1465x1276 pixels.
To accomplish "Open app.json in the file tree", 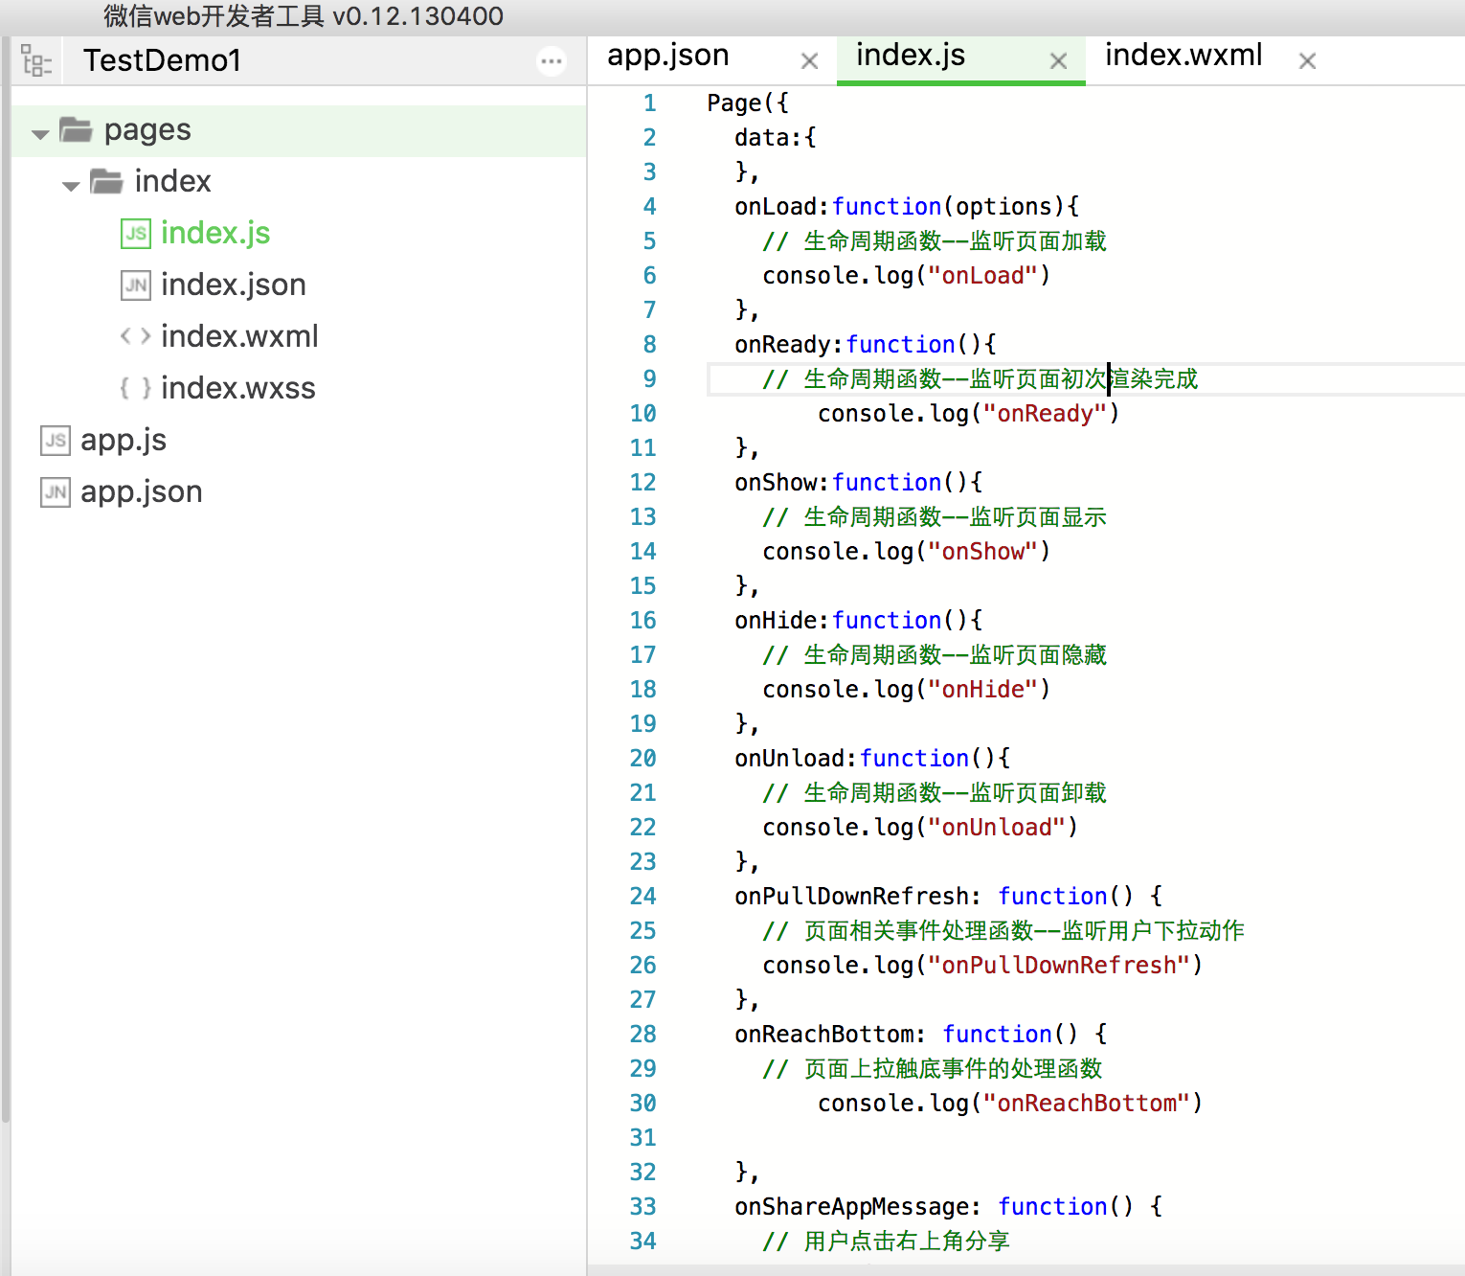I will 142,491.
